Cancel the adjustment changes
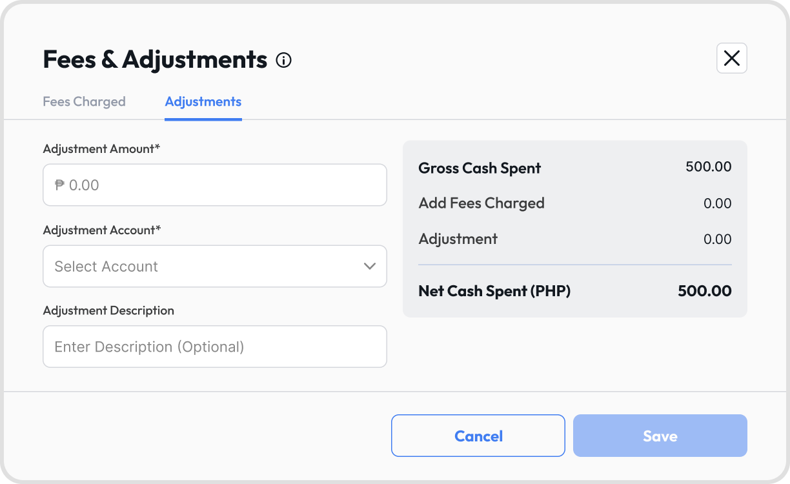 [478, 436]
